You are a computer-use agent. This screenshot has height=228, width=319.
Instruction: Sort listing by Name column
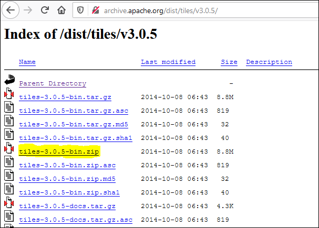[x=27, y=62]
